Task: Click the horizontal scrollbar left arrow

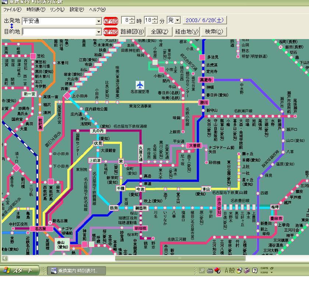Action: pos(5,258)
